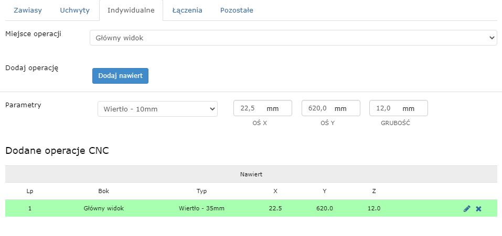Open the Miejsce operacji dropdown
This screenshot has height=236, width=502.
293,38
